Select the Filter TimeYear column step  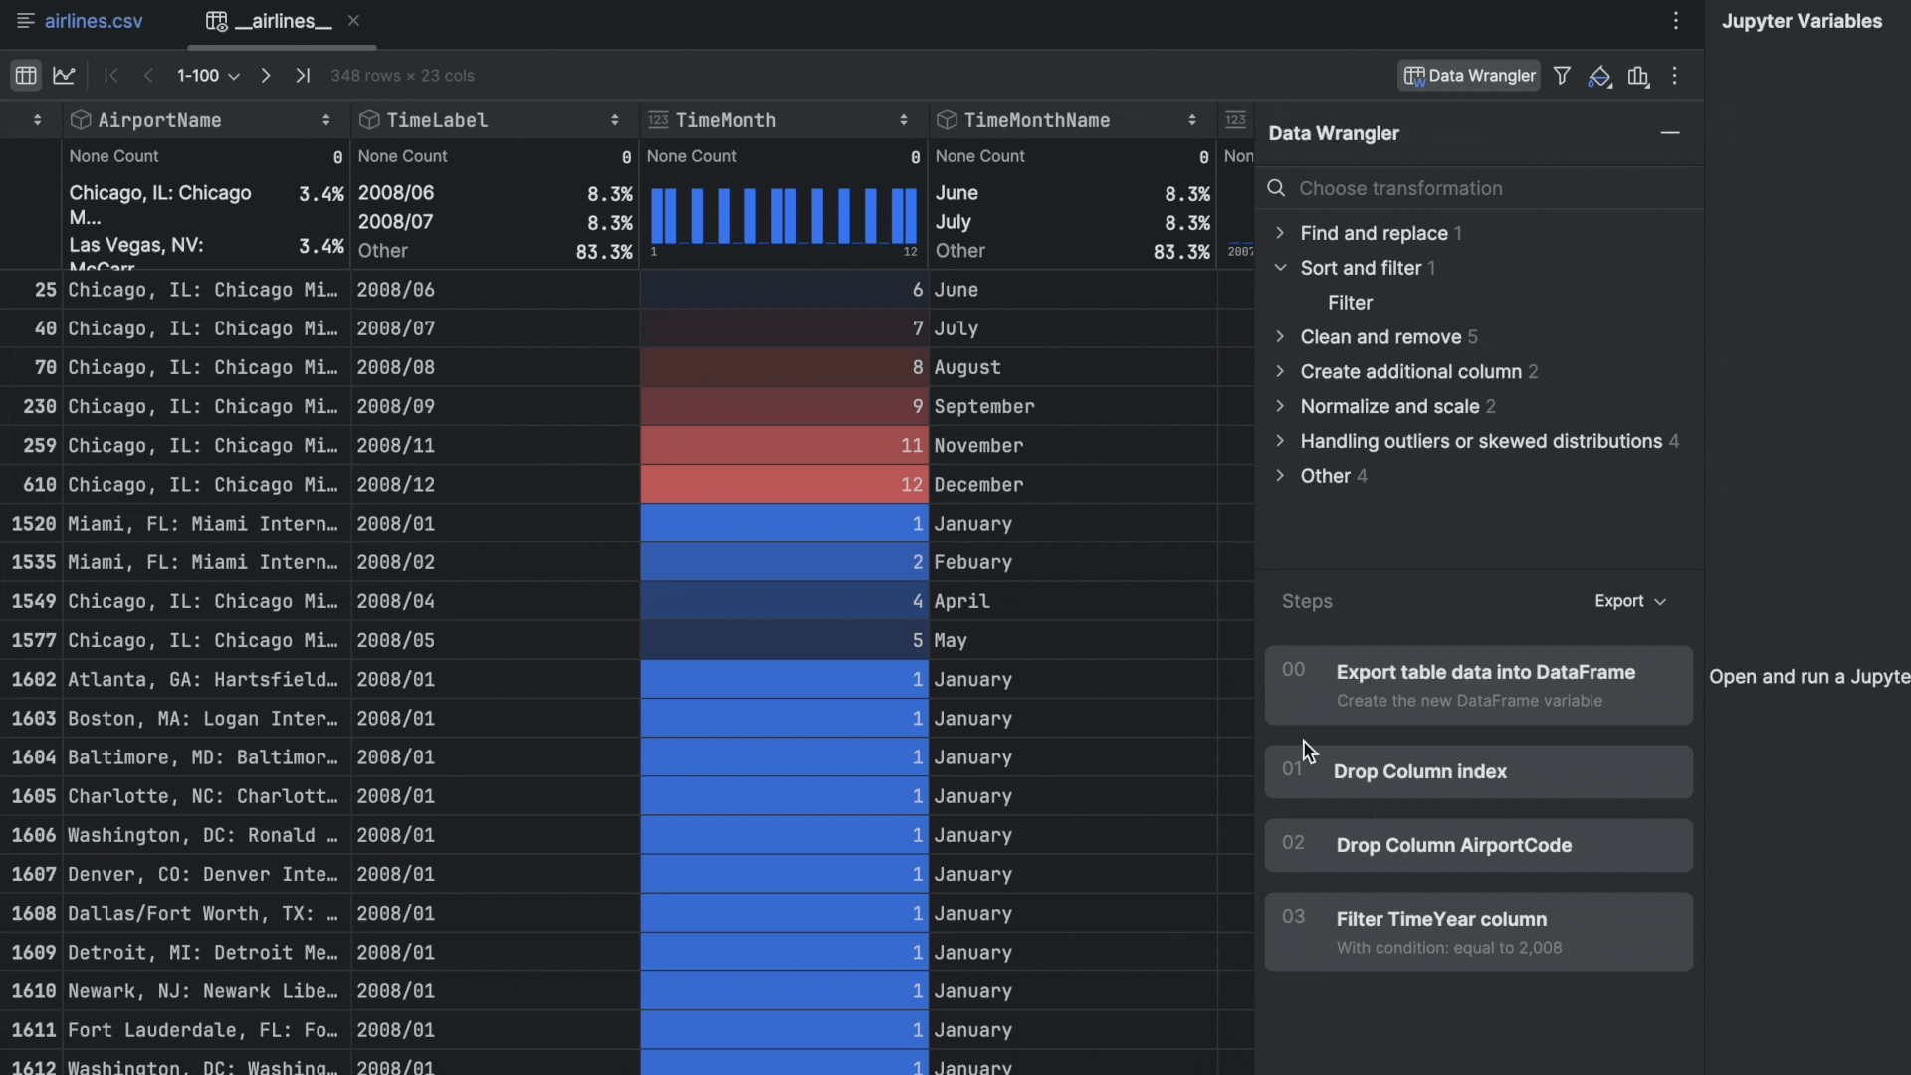[x=1478, y=932]
